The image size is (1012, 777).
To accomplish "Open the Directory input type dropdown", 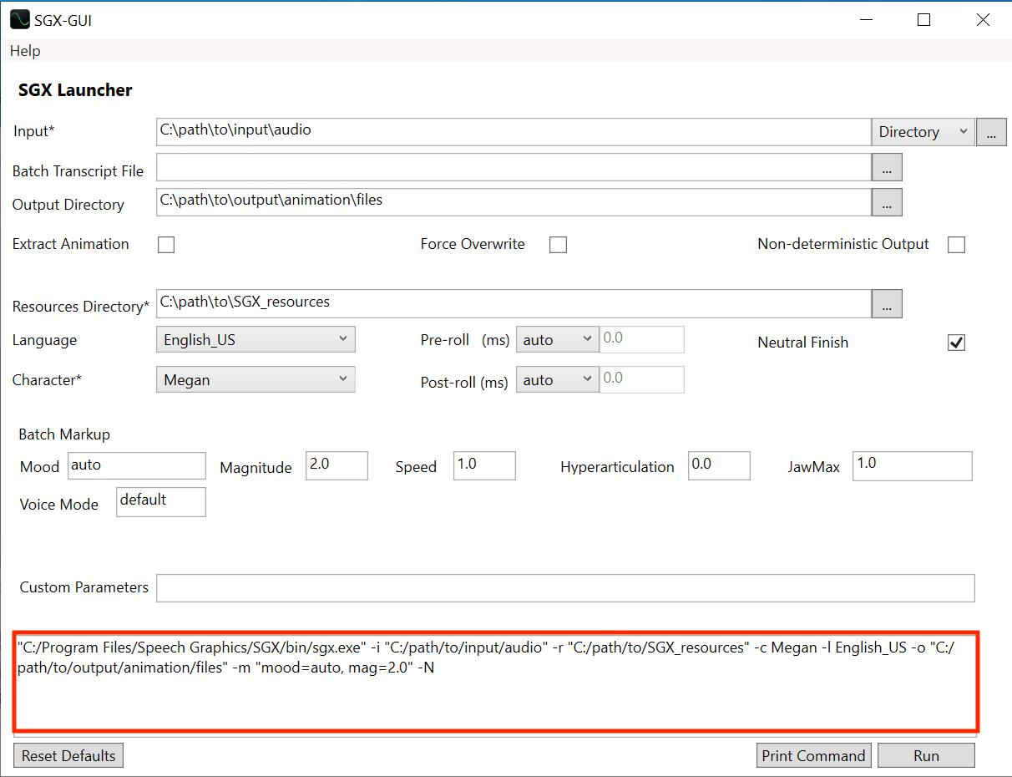I will tap(923, 132).
